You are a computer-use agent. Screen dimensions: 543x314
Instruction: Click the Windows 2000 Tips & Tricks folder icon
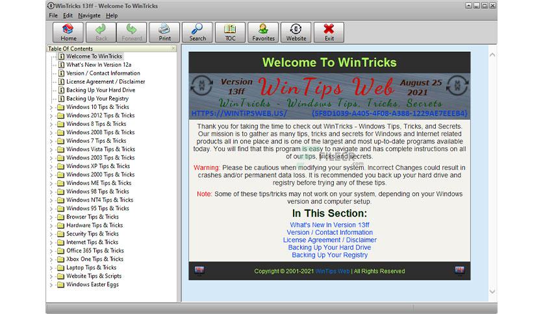(x=60, y=175)
